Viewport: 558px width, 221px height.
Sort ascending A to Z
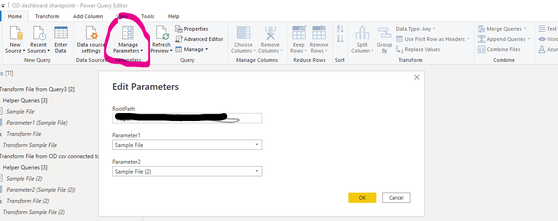click(340, 29)
